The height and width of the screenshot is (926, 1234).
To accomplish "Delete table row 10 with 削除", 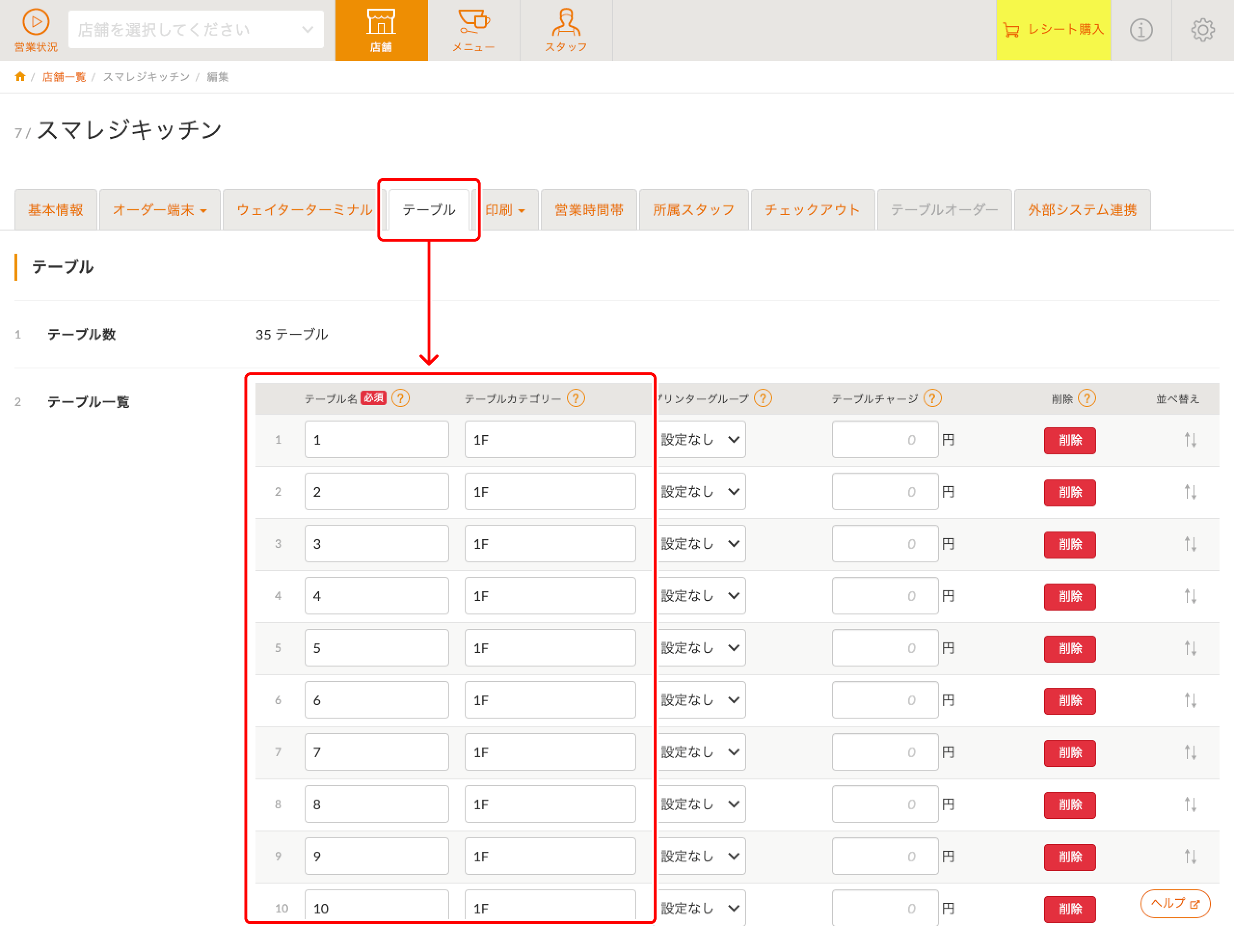I will pyautogui.click(x=1070, y=909).
